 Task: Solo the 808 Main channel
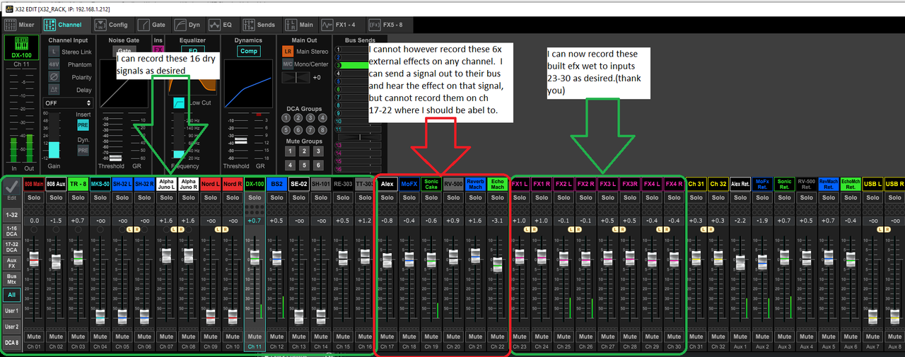34,197
